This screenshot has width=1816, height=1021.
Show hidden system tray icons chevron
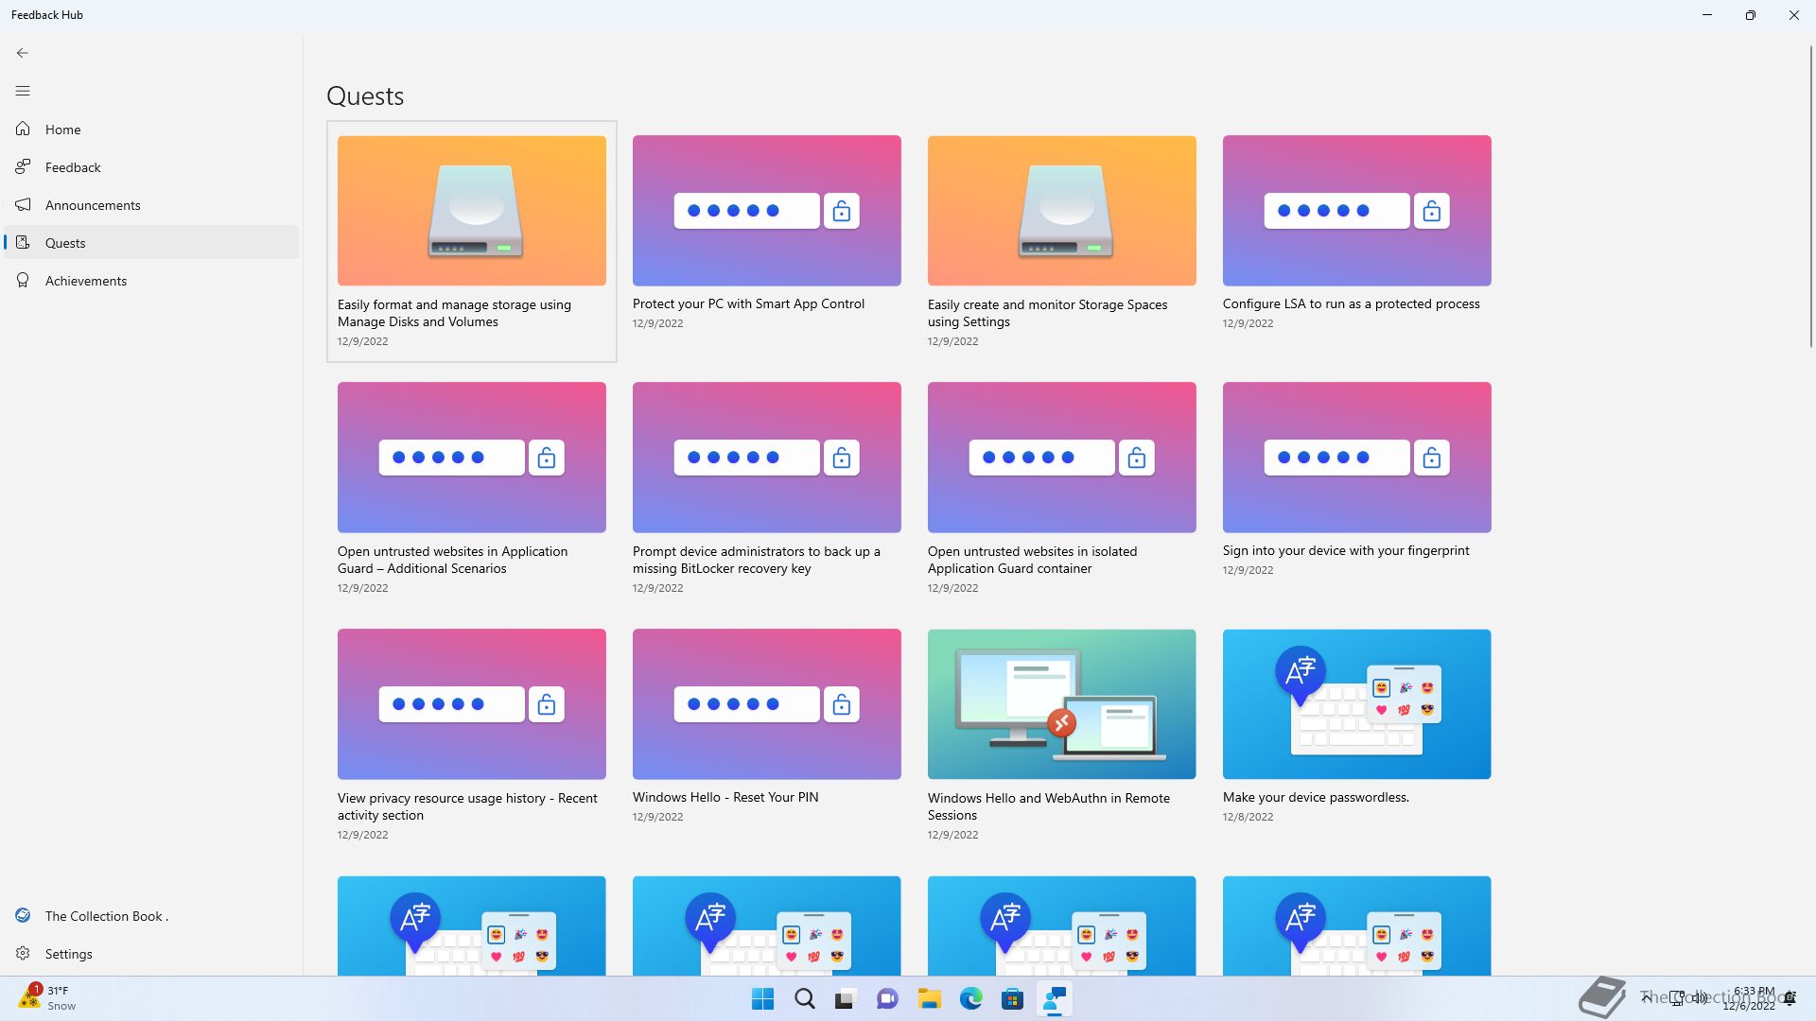(1646, 997)
